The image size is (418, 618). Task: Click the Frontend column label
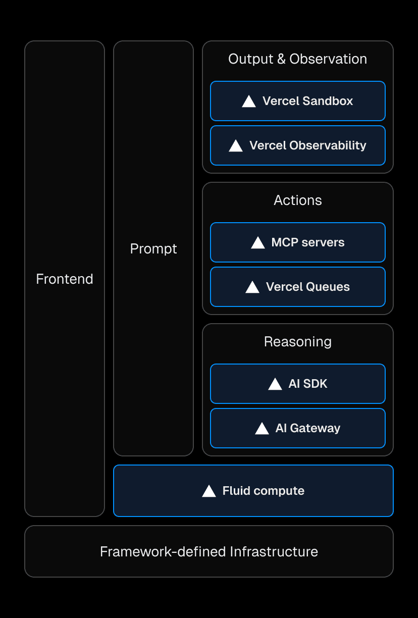(x=65, y=279)
